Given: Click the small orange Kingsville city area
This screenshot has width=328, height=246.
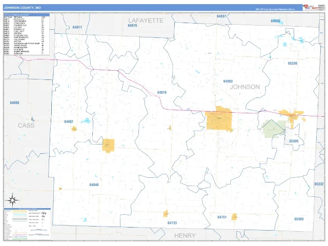Looking at the screenshot, I should pos(74,129).
